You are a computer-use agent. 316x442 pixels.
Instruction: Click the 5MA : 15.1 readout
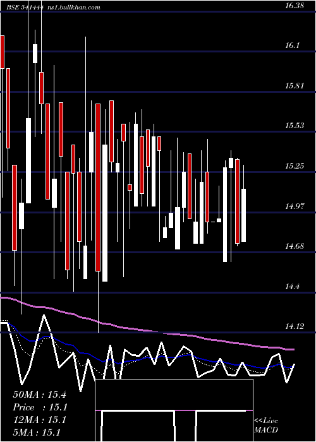click(x=36, y=433)
